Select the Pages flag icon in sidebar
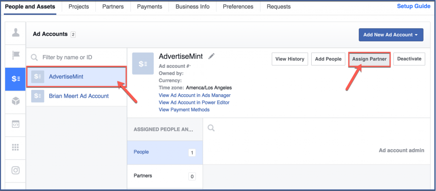 click(15, 56)
